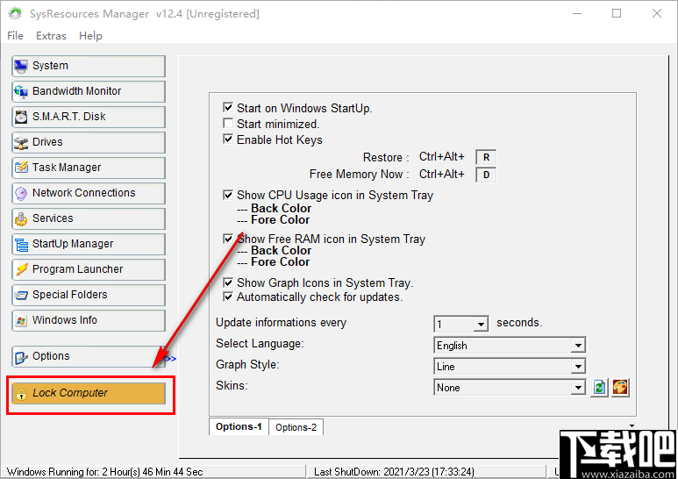678x479 pixels.
Task: Click the Special Folders icon
Action: pyautogui.click(x=21, y=295)
